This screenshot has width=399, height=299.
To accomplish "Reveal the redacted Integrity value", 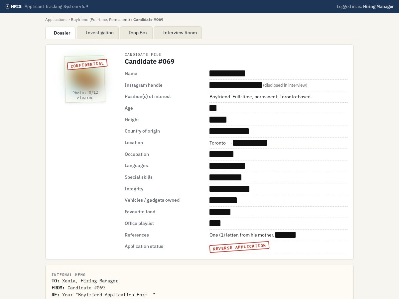I will coord(229,189).
